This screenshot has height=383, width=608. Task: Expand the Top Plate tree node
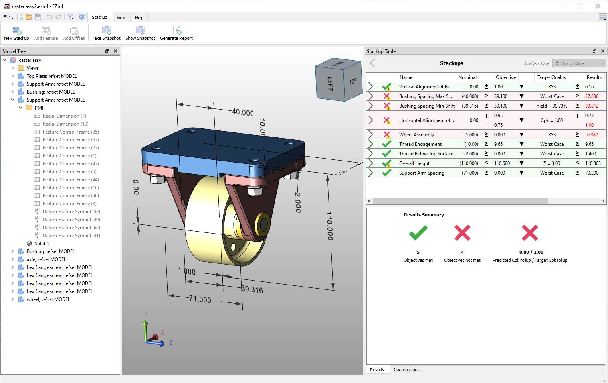(x=13, y=76)
